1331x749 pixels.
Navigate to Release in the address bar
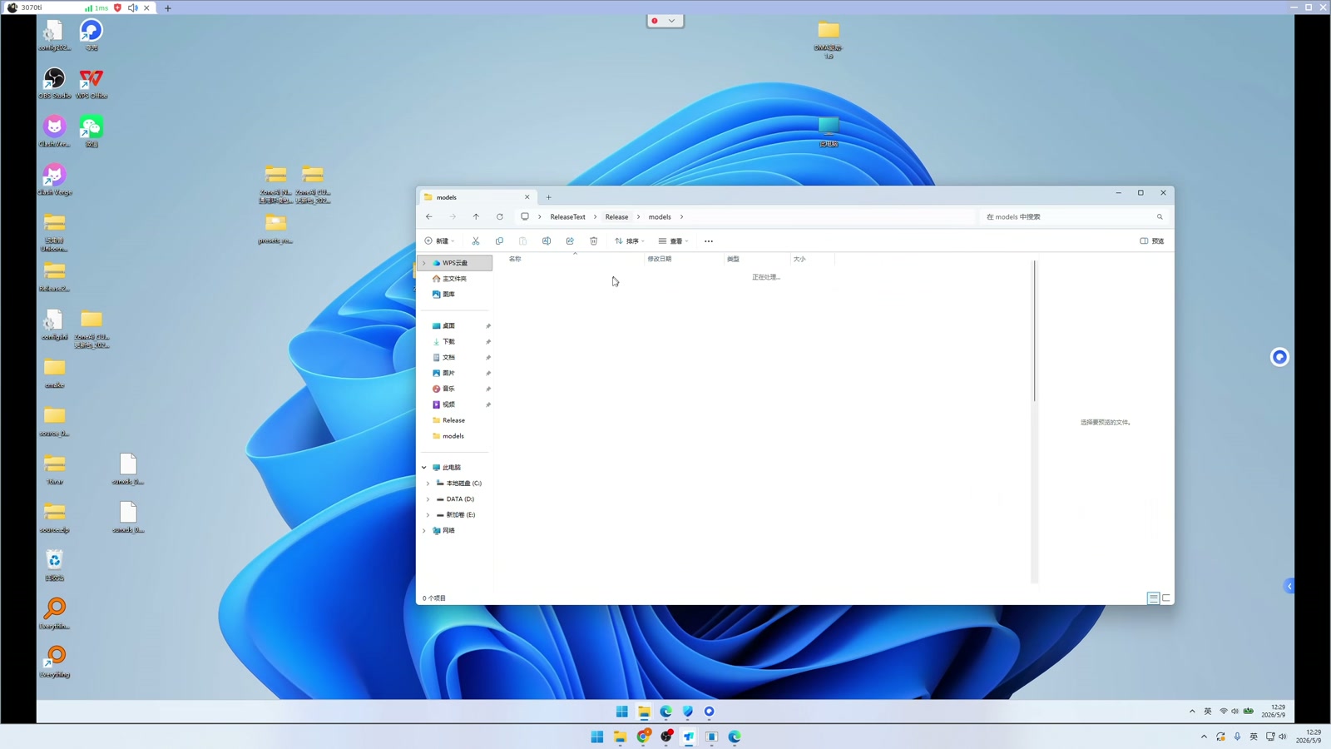coord(616,217)
